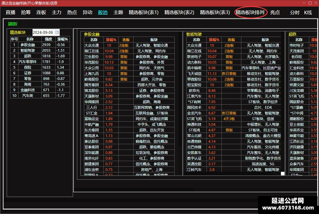319x214 pixels.
Task: Click the 2024-09-06 date field
Action: [x=46, y=32]
